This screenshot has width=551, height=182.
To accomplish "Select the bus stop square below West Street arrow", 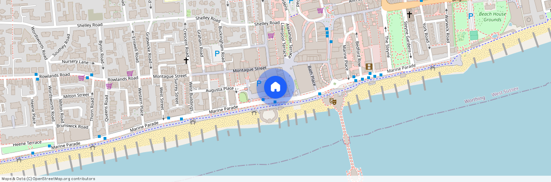I will tap(169, 118).
